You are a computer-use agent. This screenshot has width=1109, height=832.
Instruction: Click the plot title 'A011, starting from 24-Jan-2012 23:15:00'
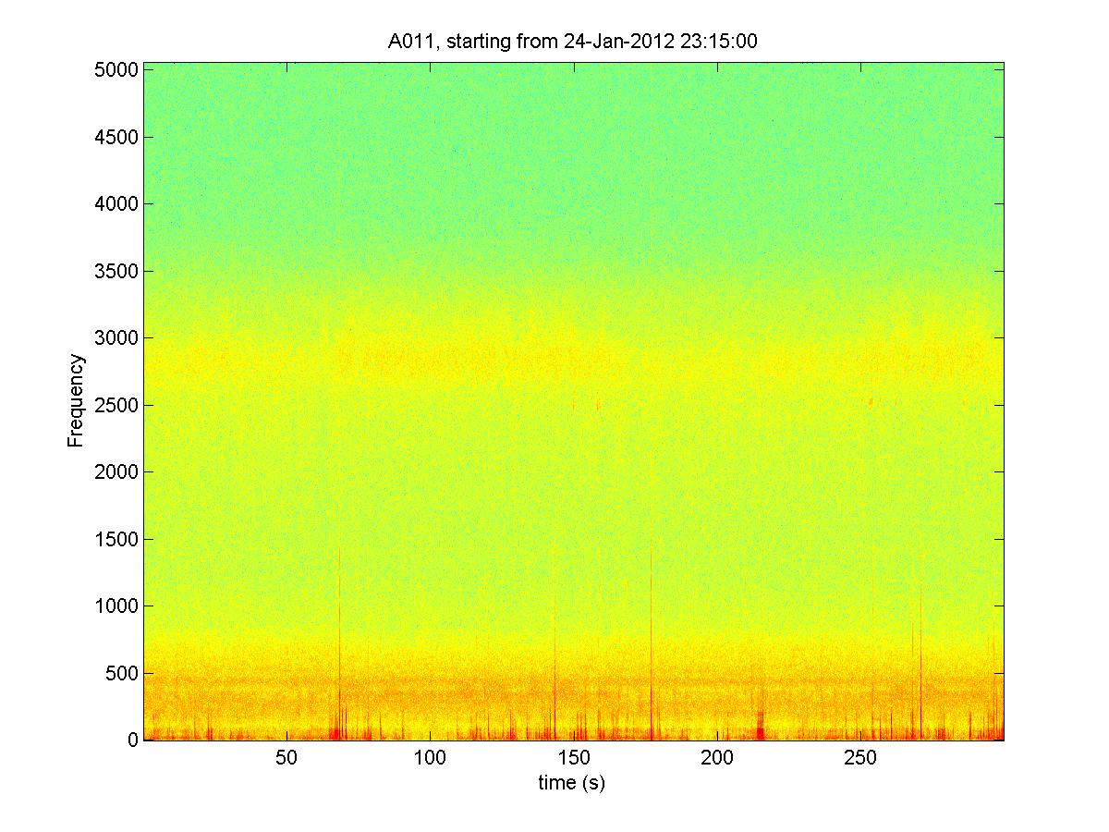click(x=573, y=41)
